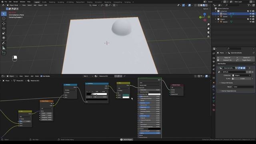
Task: Open the Global transform orientation dropdown
Action: click(x=94, y=5)
